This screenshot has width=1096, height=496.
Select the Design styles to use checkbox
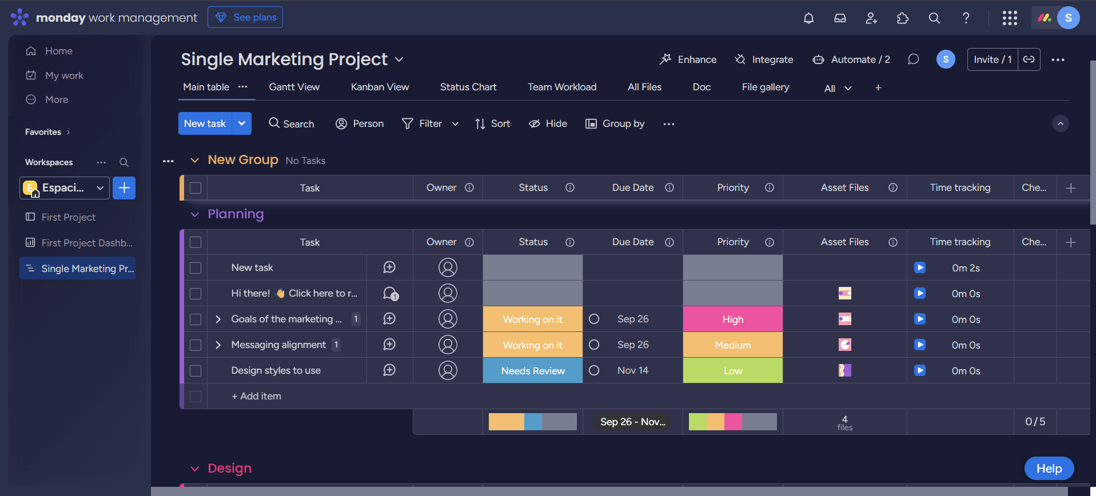[x=196, y=370]
